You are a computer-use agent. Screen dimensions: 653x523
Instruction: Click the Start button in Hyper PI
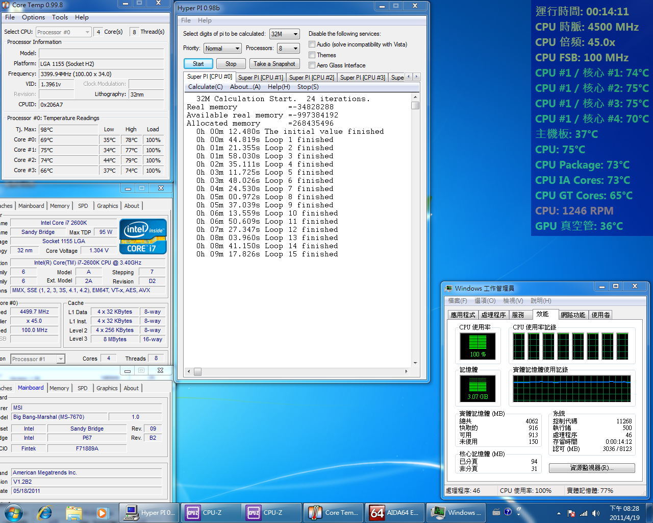(x=198, y=64)
